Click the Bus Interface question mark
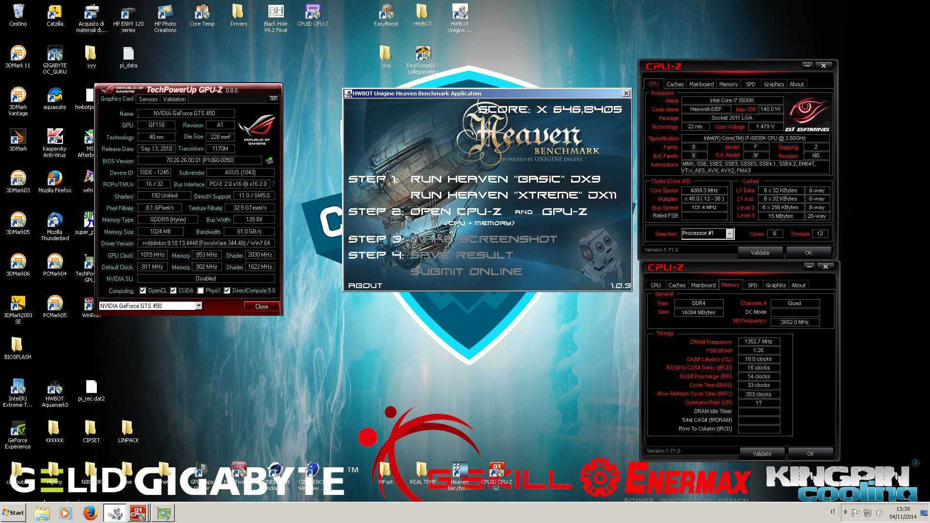 [x=274, y=184]
